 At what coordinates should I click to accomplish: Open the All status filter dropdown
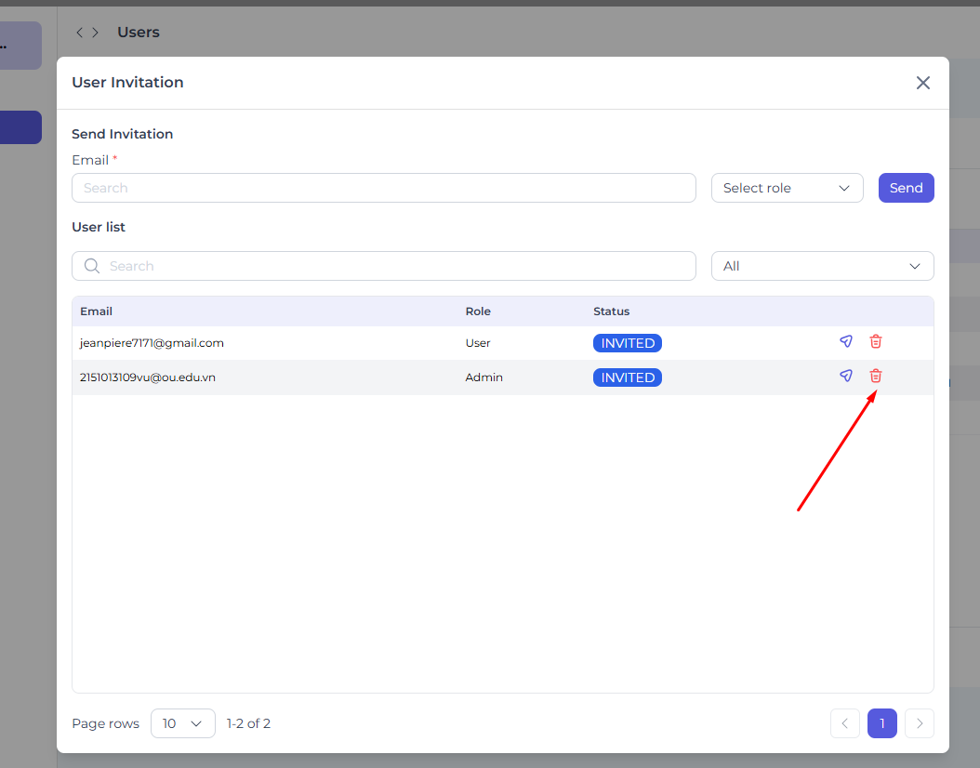tap(823, 266)
